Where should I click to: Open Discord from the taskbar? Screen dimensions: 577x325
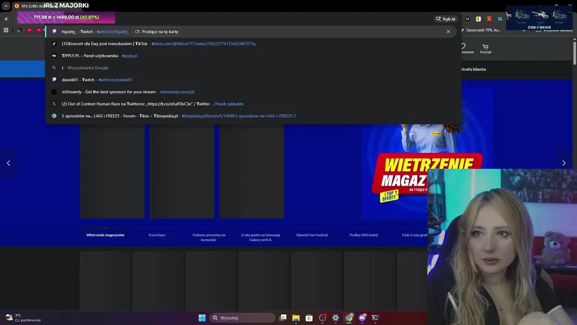pyautogui.click(x=362, y=318)
